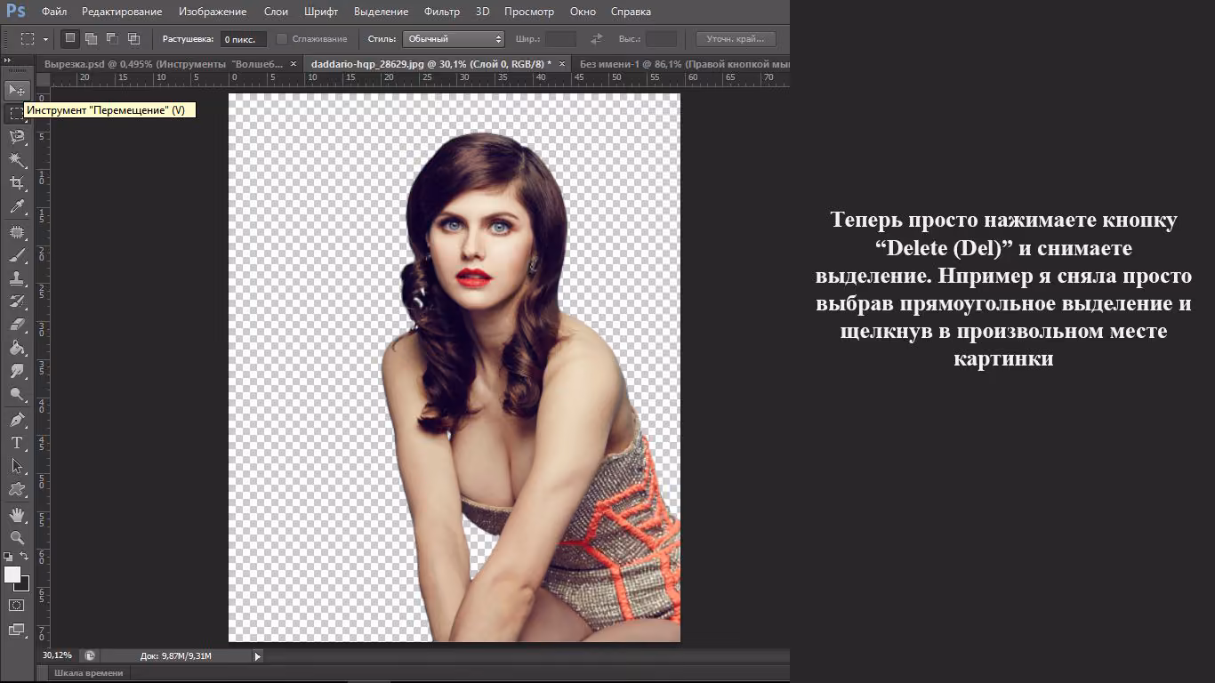Image resolution: width=1215 pixels, height=683 pixels.
Task: Select the Dodge tool
Action: [x=17, y=394]
